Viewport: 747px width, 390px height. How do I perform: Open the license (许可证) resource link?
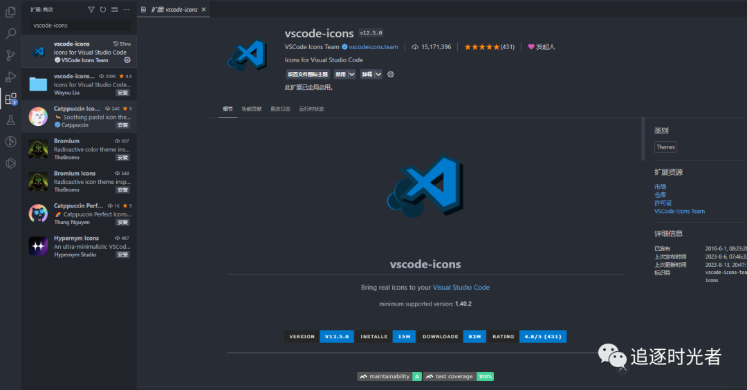pos(663,203)
